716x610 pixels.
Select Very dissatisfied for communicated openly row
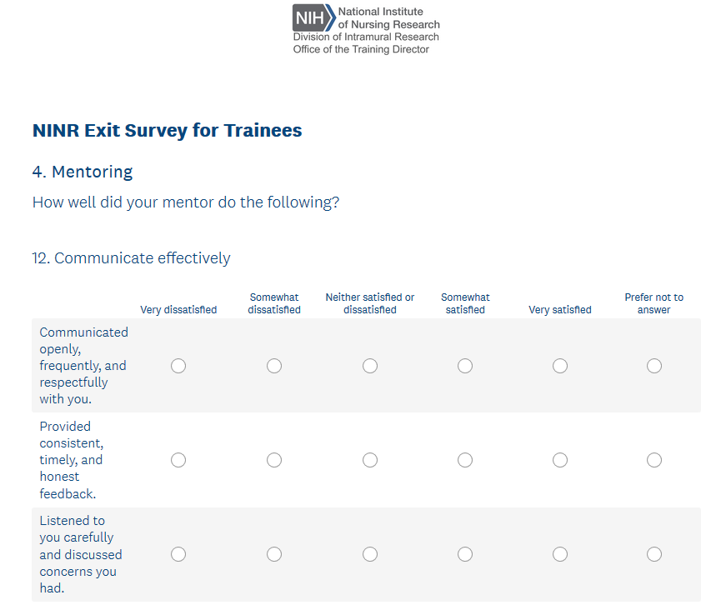point(178,366)
